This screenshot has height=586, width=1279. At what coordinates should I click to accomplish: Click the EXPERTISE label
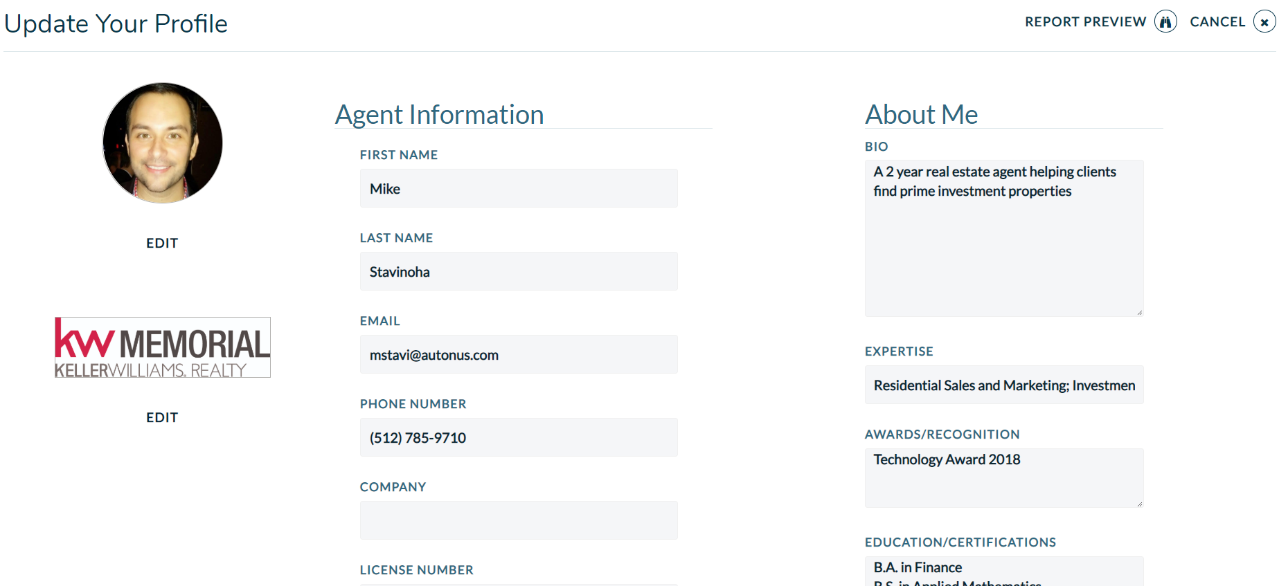coord(899,351)
